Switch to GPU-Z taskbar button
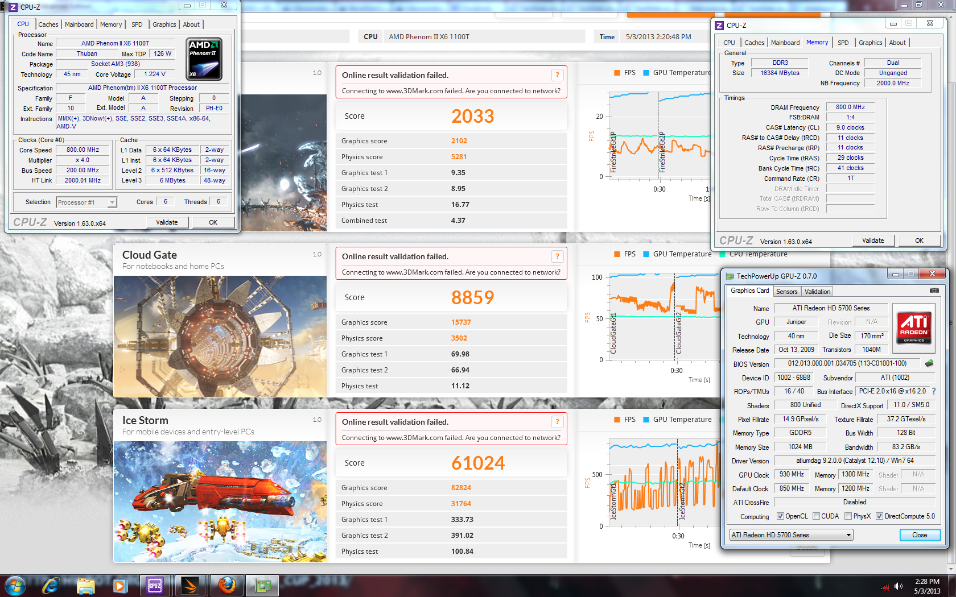956x597 pixels. click(262, 586)
